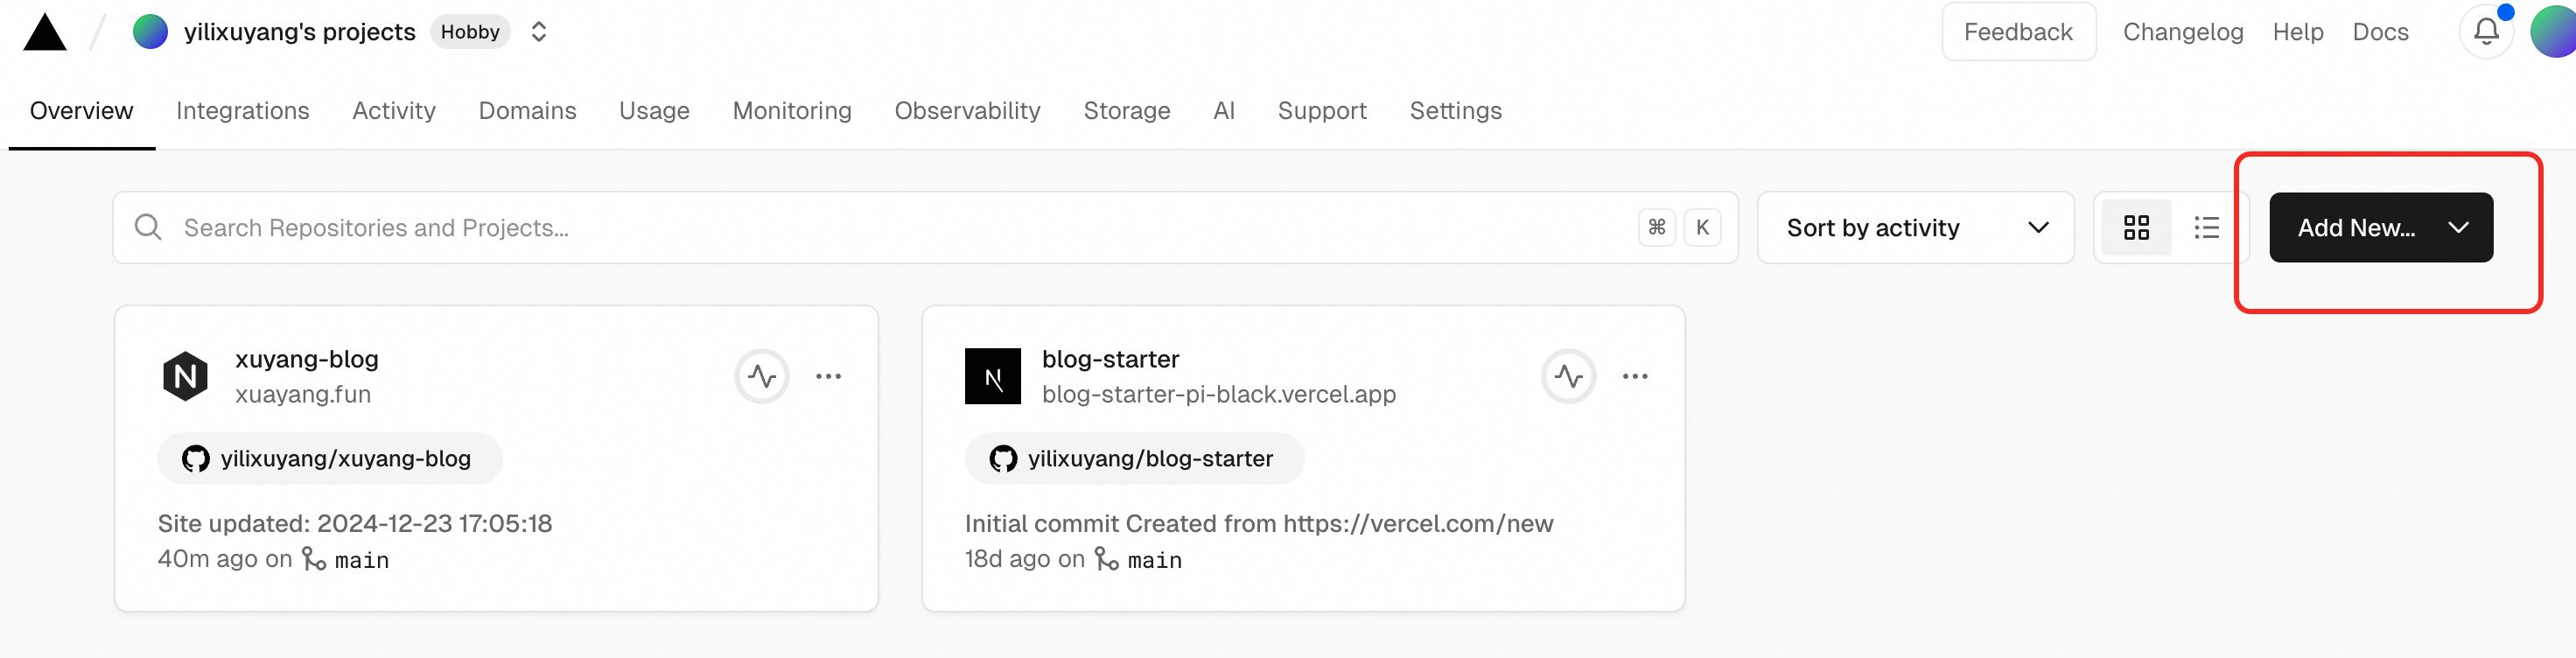Open the notifications bell
The height and width of the screenshot is (658, 2576).
2486,32
